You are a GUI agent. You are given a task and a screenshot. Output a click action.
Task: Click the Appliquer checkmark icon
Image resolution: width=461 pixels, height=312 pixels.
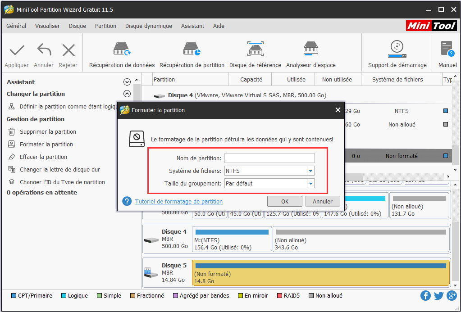tap(17, 50)
